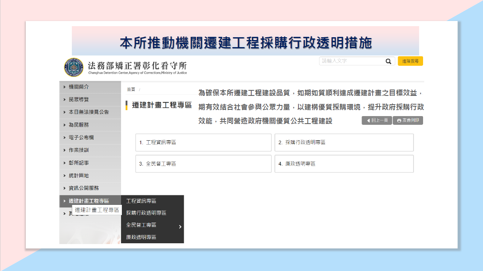Choose 採購行政透明專區 in the flyout submenu
483x271 pixels.
[x=146, y=213]
